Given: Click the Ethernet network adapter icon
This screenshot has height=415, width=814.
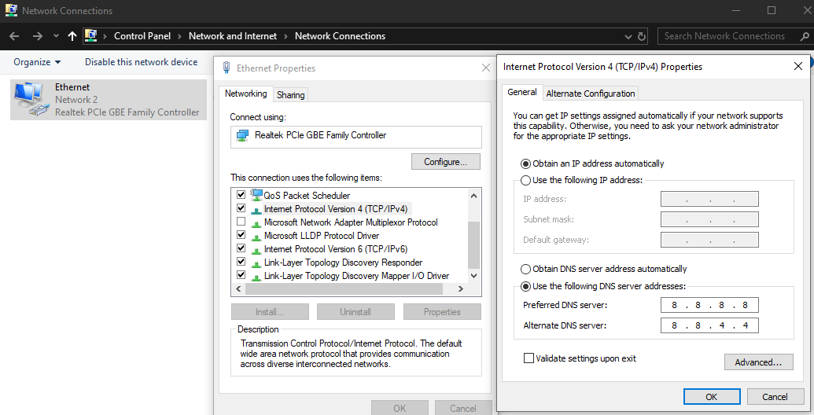Looking at the screenshot, I should pos(30,99).
